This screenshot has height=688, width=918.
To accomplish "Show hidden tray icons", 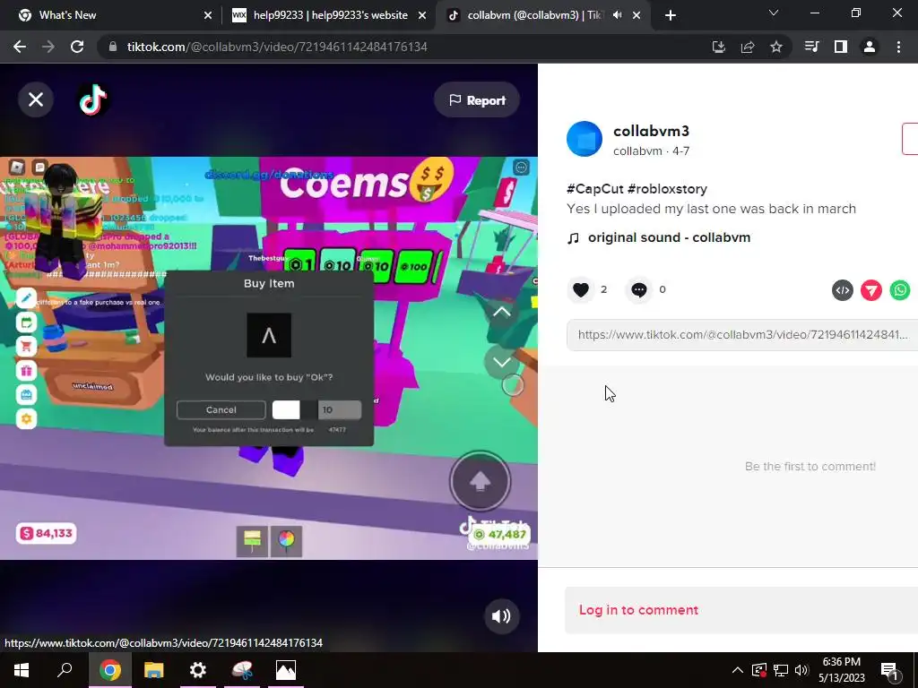I will point(738,670).
